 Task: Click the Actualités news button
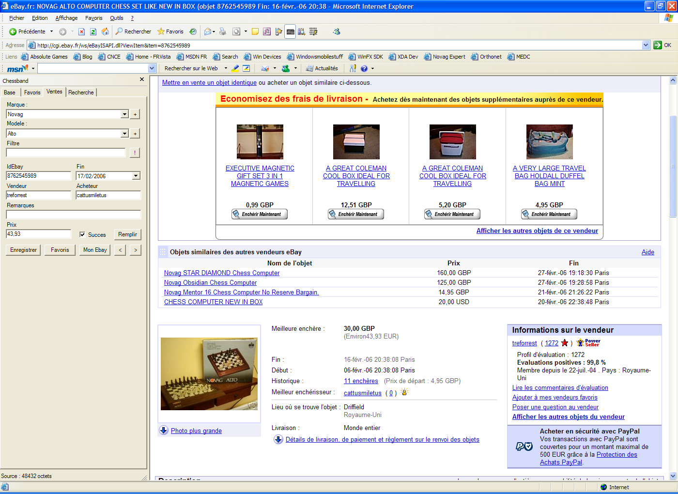(x=322, y=69)
